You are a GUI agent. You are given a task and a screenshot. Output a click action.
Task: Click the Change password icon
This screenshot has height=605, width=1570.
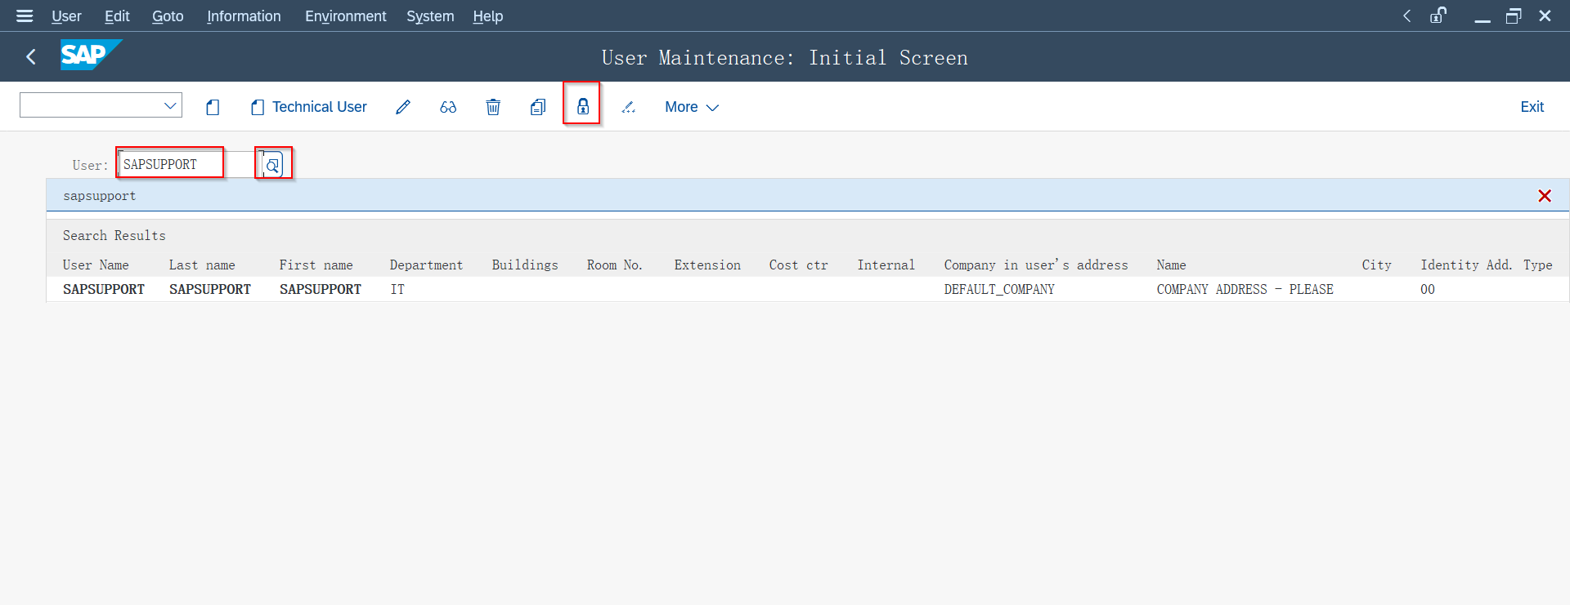pos(628,107)
